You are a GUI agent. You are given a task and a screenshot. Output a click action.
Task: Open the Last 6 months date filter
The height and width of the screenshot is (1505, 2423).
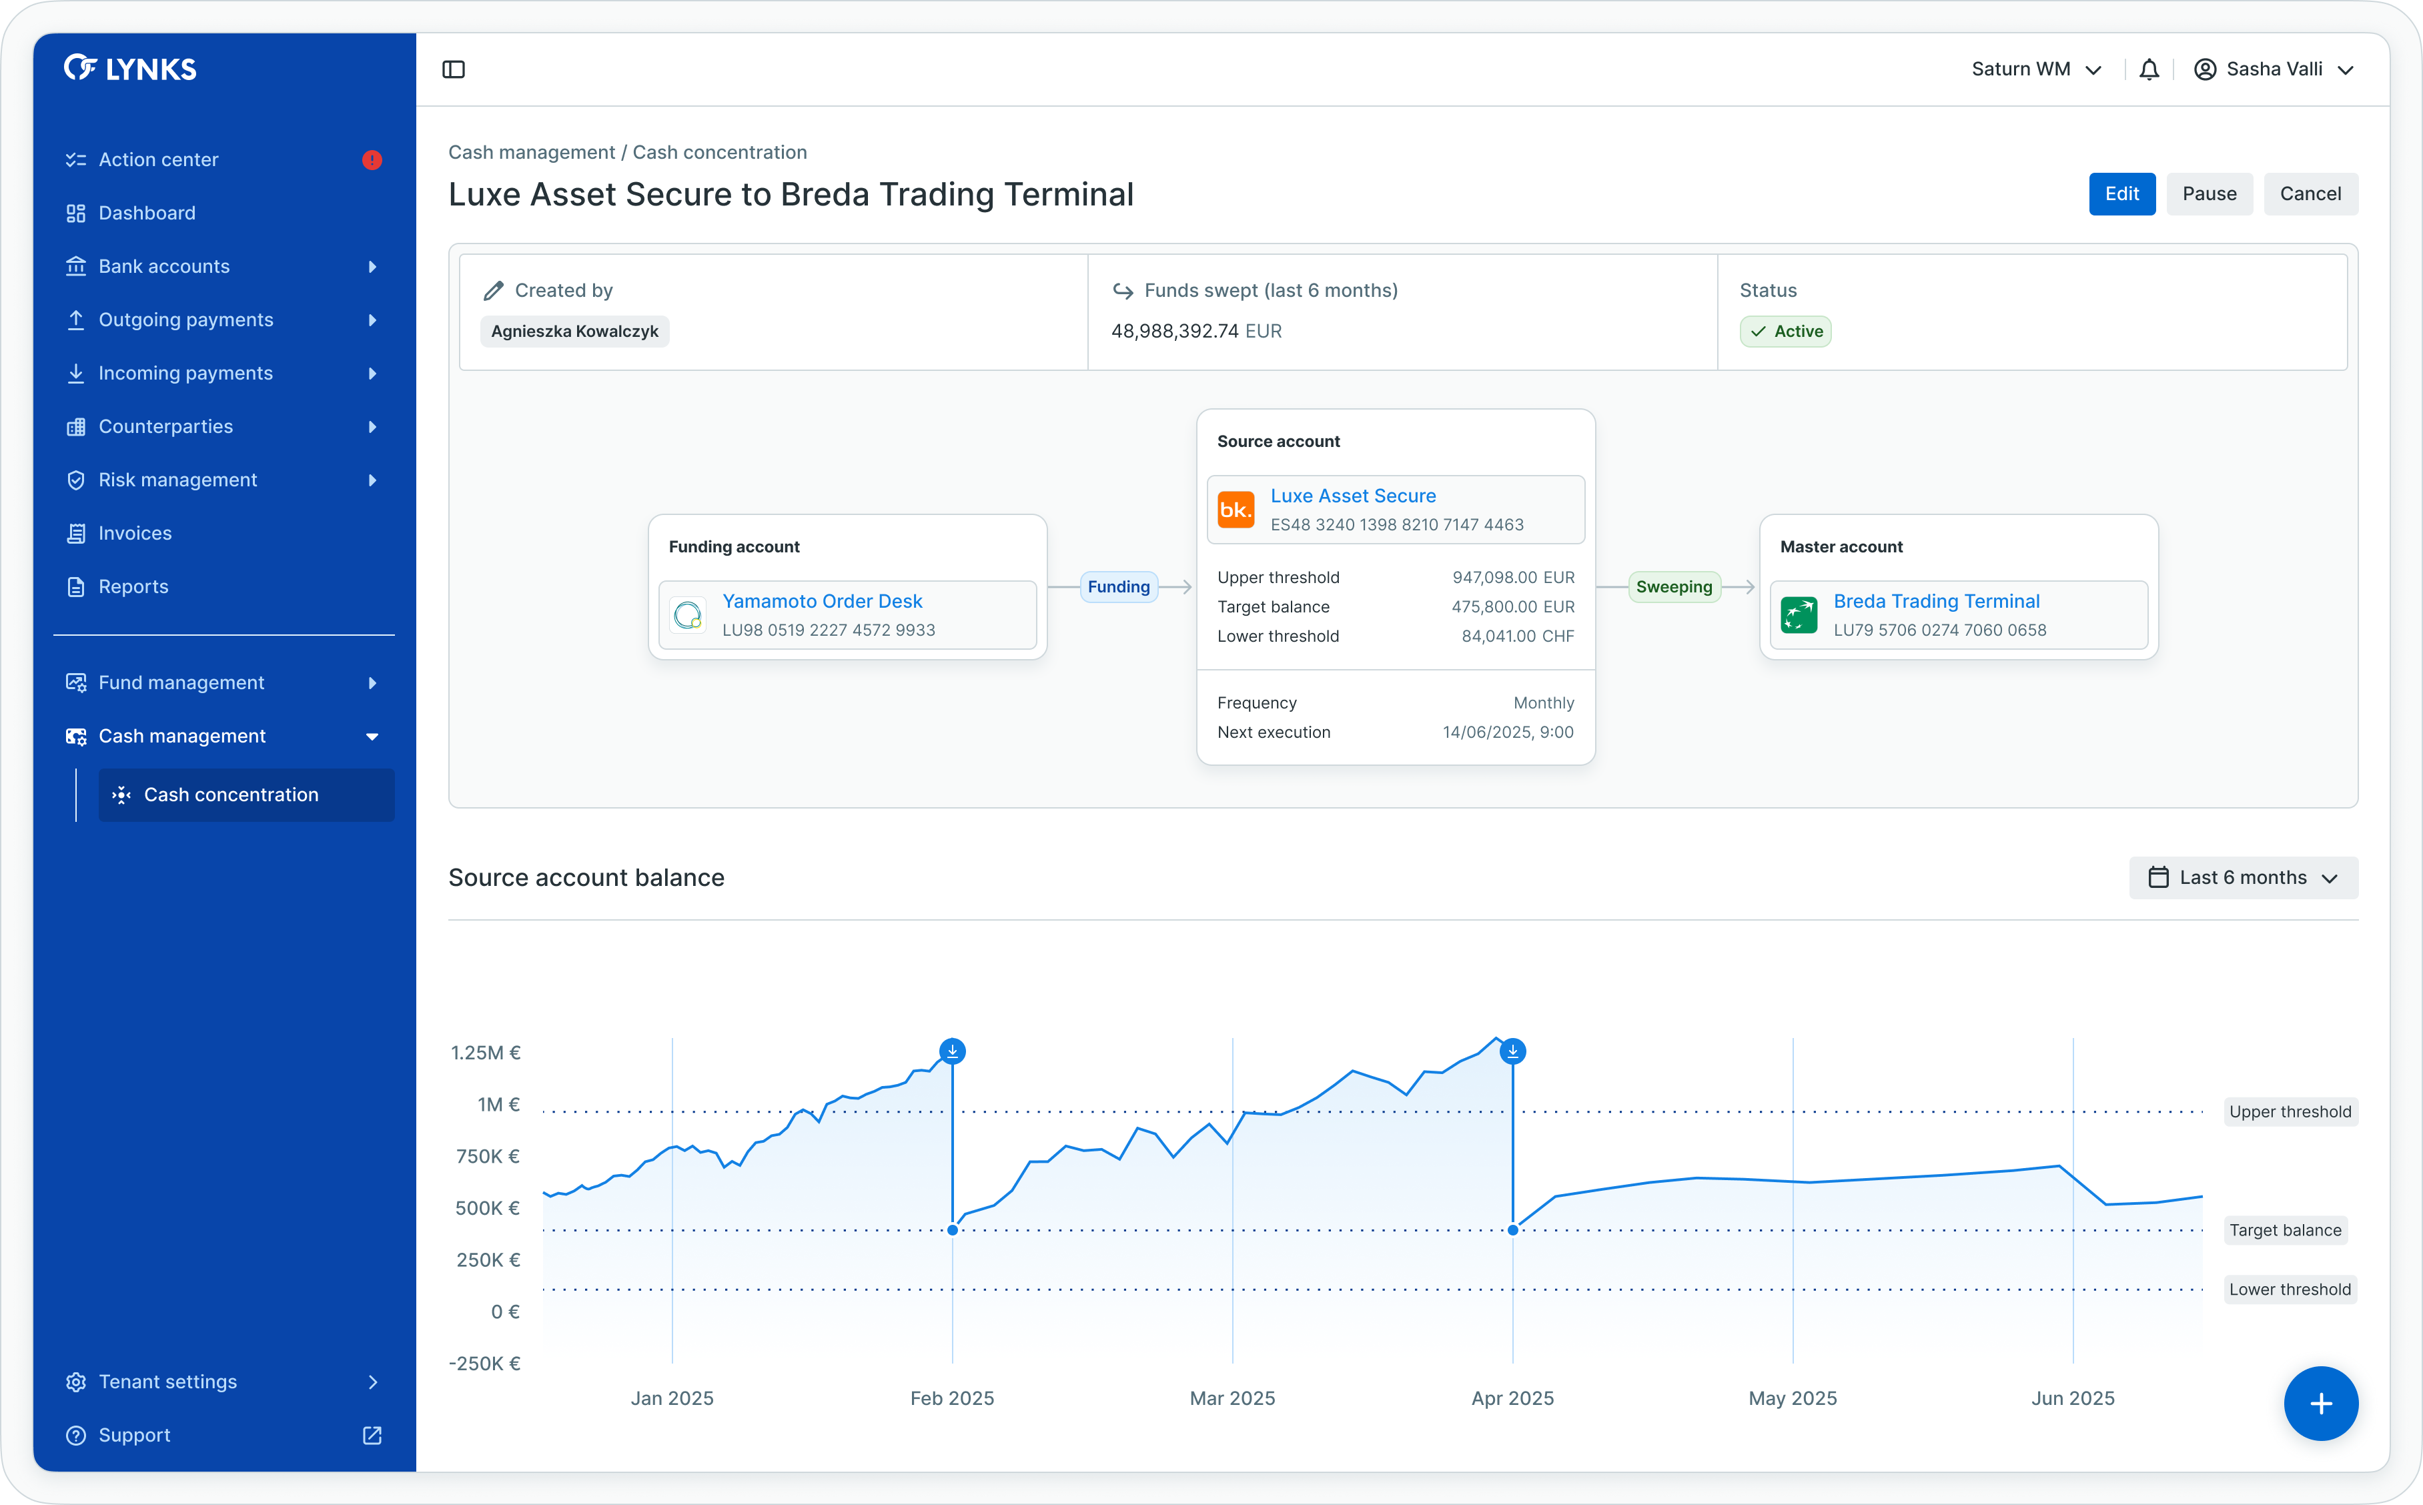click(x=2243, y=878)
